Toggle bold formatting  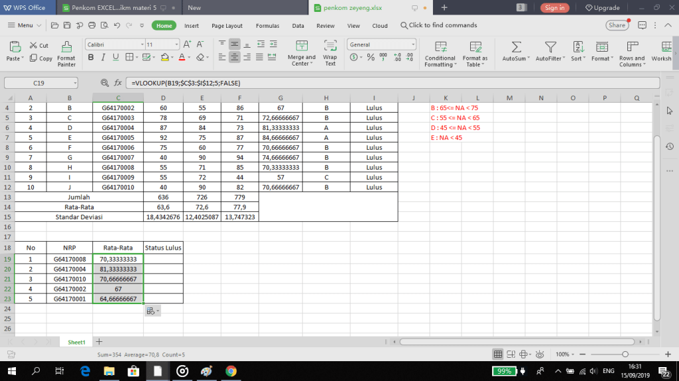pos(90,58)
